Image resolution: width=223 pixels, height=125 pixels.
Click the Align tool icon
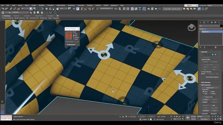click(120, 9)
